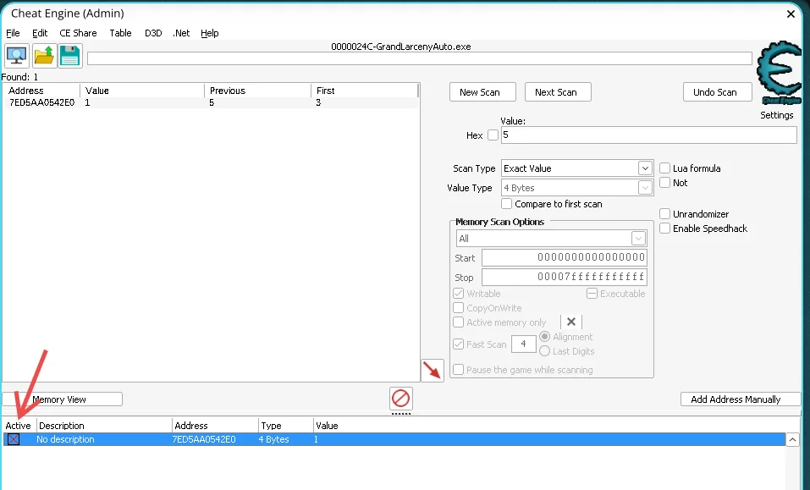This screenshot has width=810, height=490.
Task: Click the First column header
Action: 364,91
